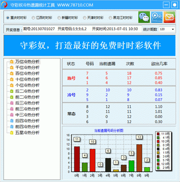Click chart title 当前遗漏号码分析图

click(x=109, y=131)
